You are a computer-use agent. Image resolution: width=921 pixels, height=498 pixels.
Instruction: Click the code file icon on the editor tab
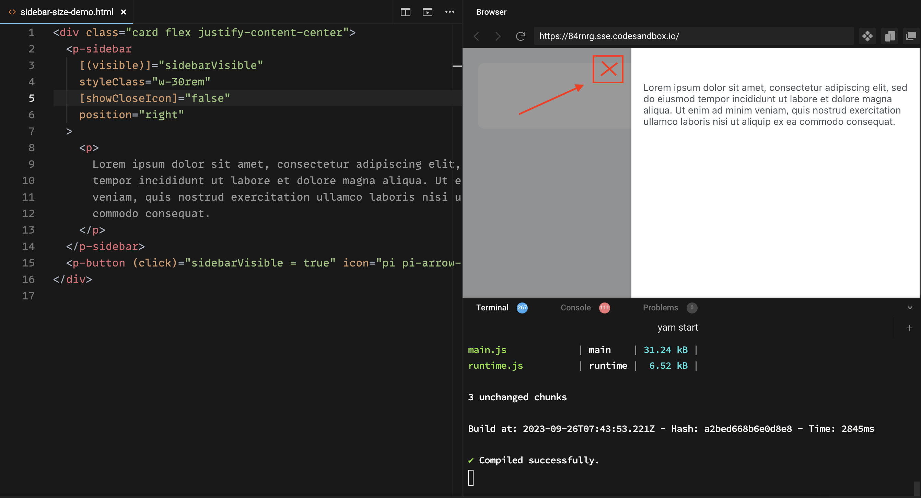click(x=12, y=12)
